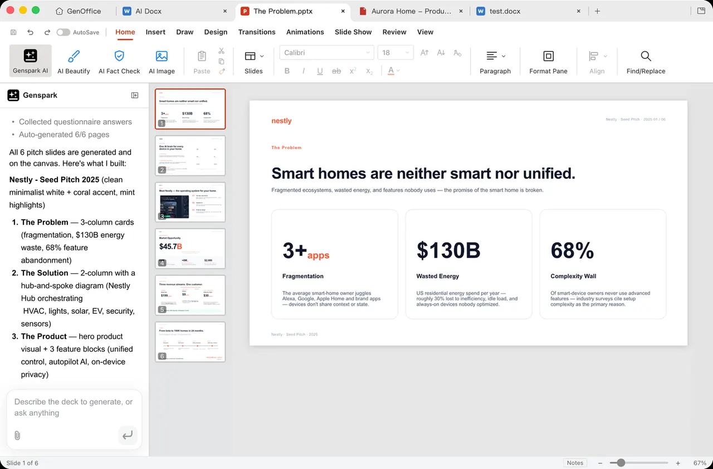Toggle the AutoSave switch
Viewport: 713px width, 469px height.
point(63,32)
